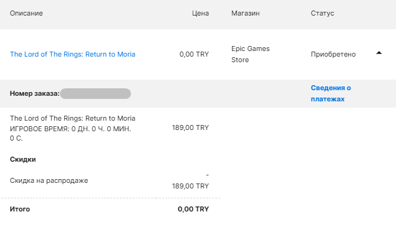Click the Статус column header
Image resolution: width=396 pixels, height=227 pixels.
pos(322,13)
